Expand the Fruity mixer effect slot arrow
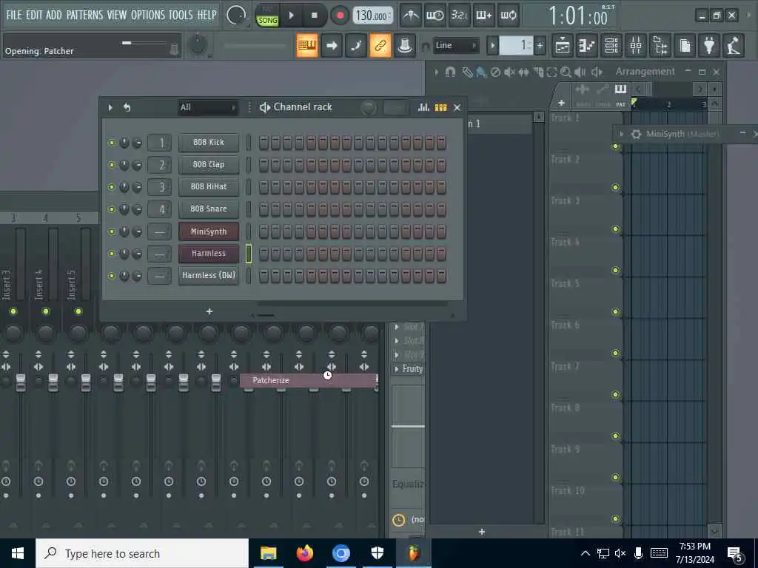The height and width of the screenshot is (568, 758). pos(397,369)
